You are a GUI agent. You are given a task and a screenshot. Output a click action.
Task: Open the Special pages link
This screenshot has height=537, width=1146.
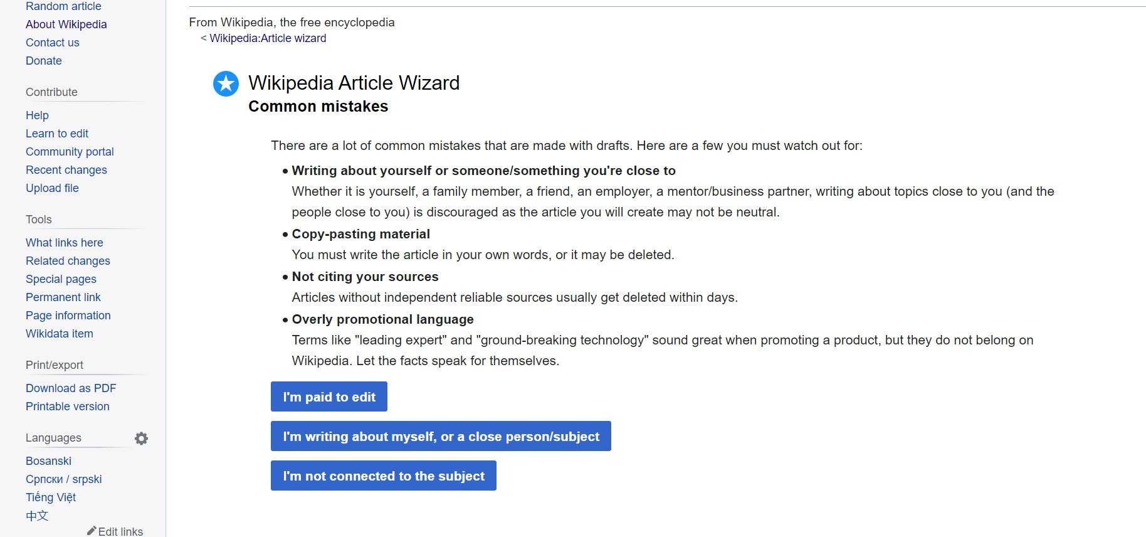61,279
